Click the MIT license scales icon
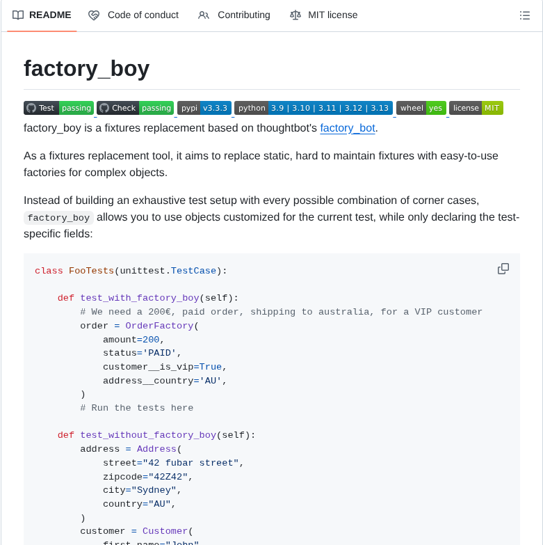 click(295, 15)
